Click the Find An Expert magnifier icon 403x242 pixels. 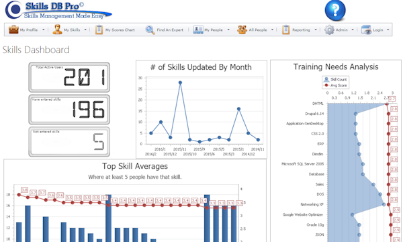(150, 30)
